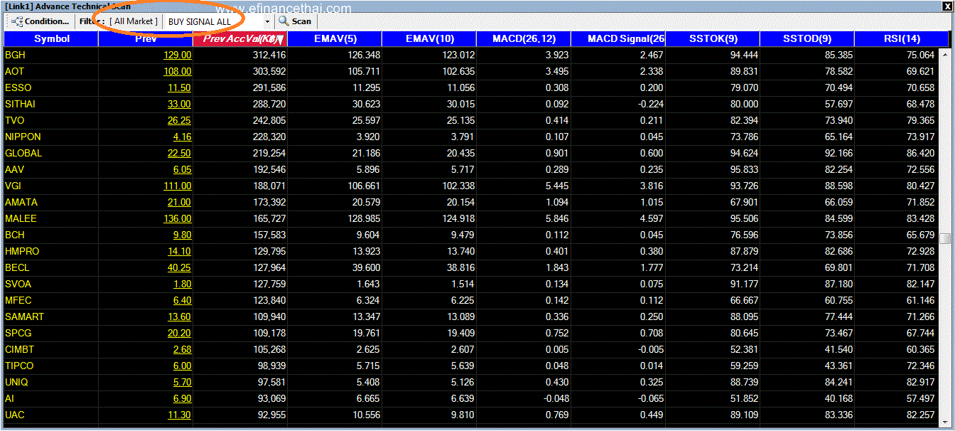Viewport: 955px width, 431px height.
Task: Sort by EMAV(5) column header
Action: 335,38
